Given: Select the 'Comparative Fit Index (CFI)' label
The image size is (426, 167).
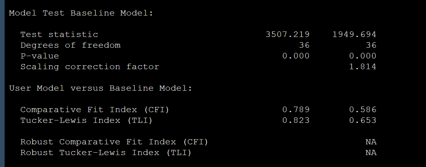Looking at the screenshot, I should [x=95, y=110].
